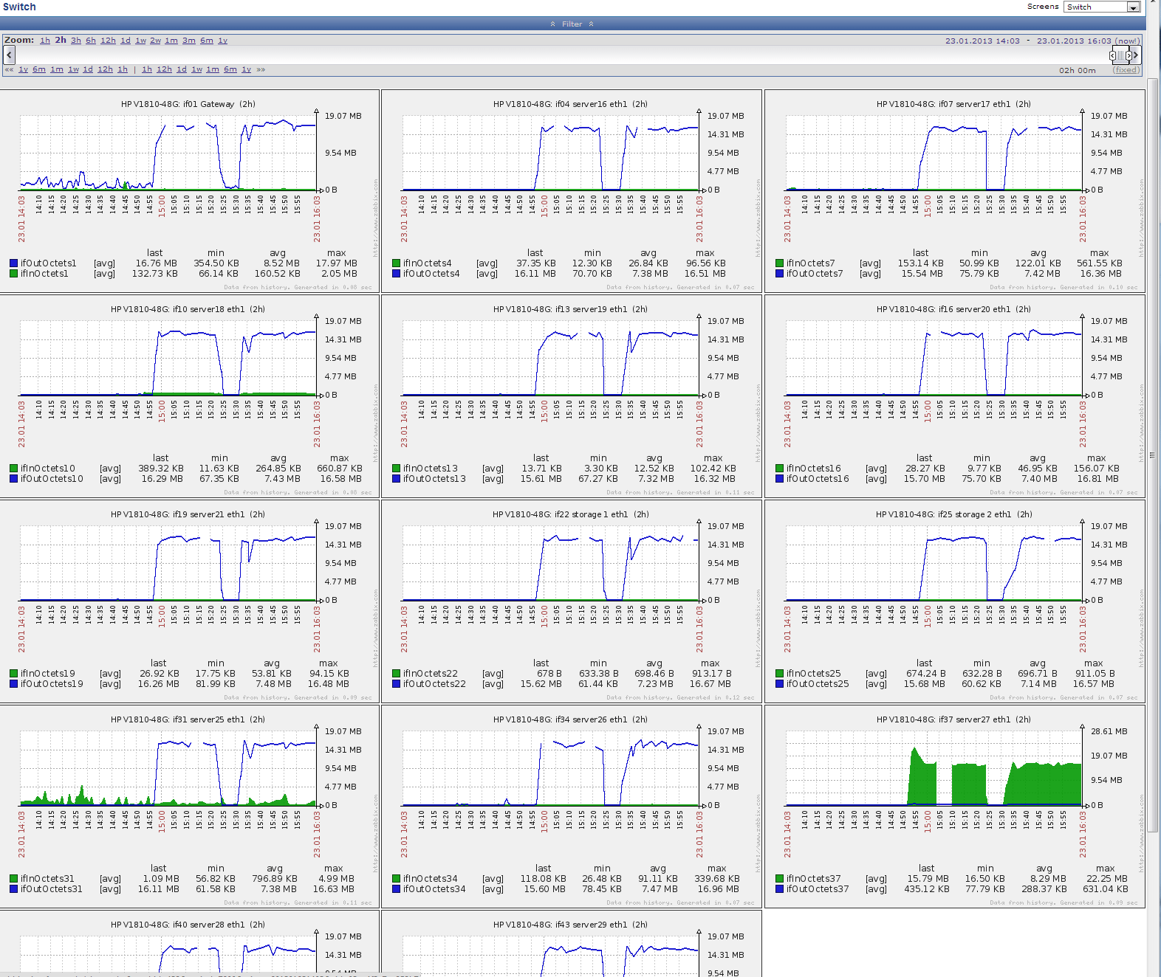Click the green ifInOctets37 legend swatch
This screenshot has width=1161, height=977.
click(x=779, y=879)
